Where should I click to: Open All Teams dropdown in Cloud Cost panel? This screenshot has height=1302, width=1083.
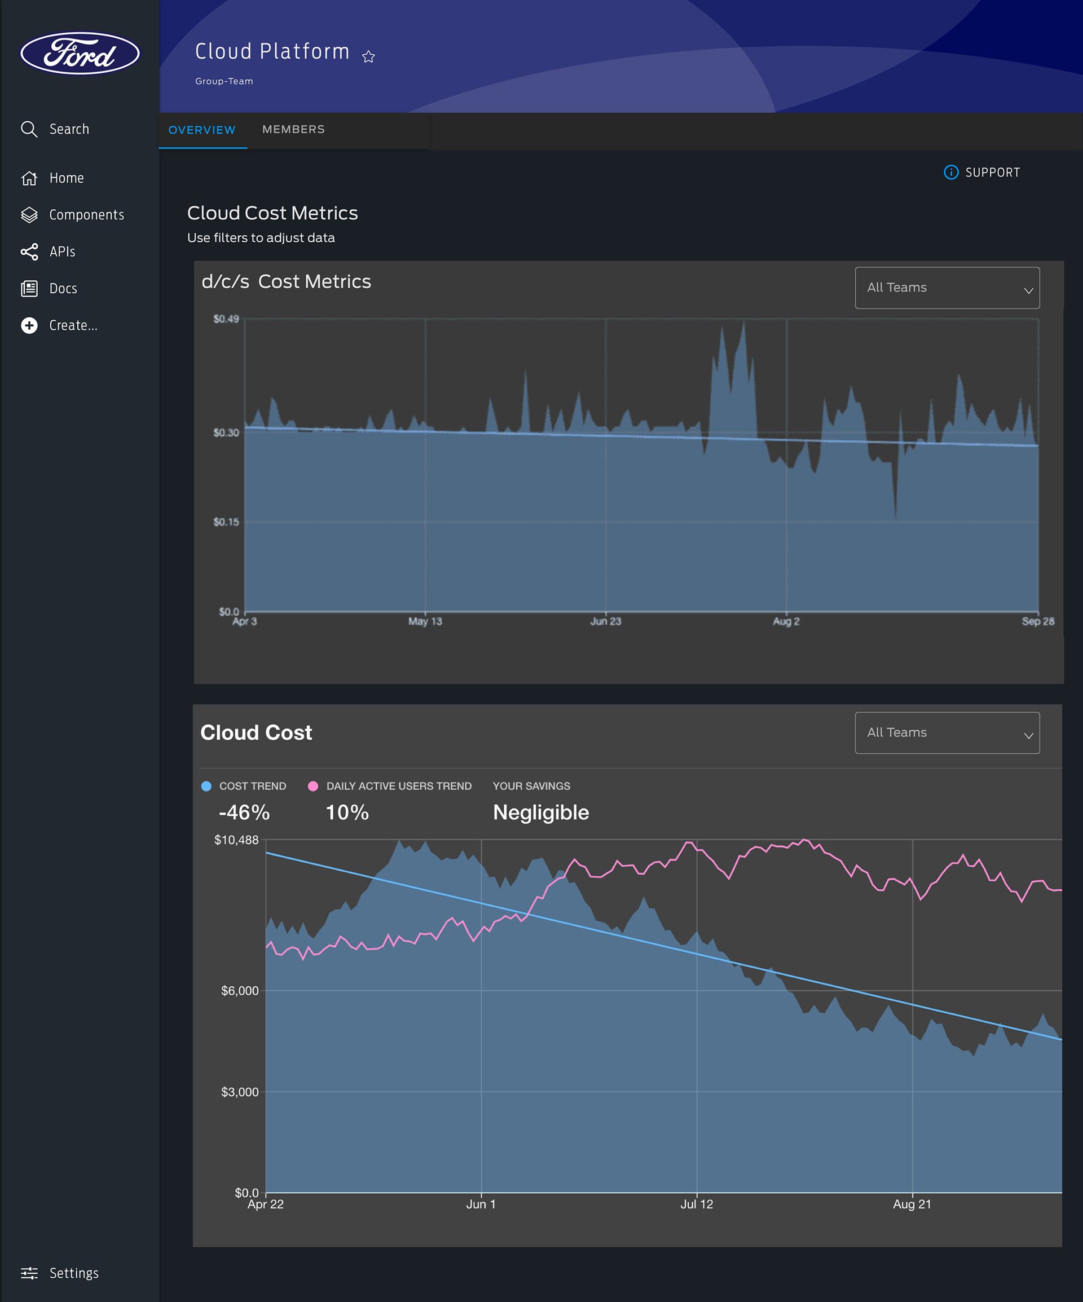pyautogui.click(x=947, y=733)
